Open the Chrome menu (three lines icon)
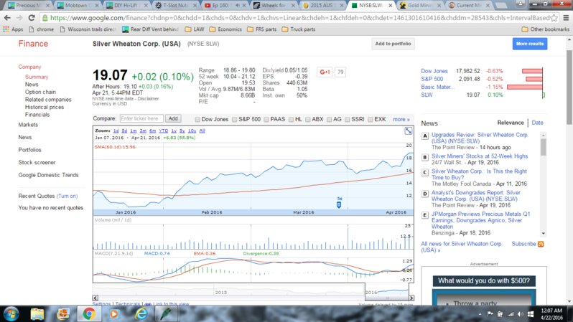The image size is (573, 322). click(x=566, y=17)
